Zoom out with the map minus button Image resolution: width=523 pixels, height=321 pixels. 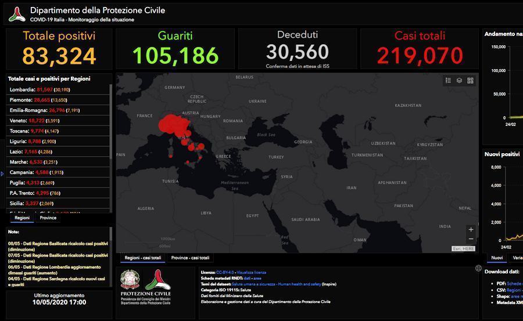point(471,239)
